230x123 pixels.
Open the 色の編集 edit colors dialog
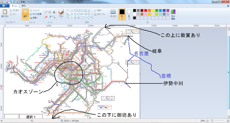pyautogui.click(x=173, y=15)
